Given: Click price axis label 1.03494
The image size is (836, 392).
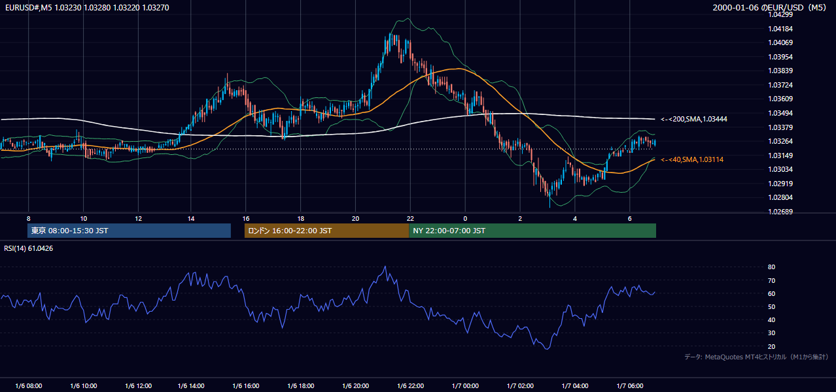Looking at the screenshot, I should coord(781,113).
